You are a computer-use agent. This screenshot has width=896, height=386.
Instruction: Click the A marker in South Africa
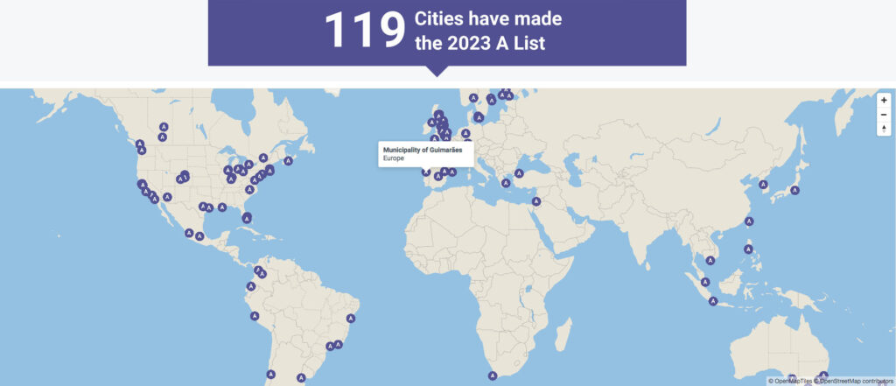[493, 375]
